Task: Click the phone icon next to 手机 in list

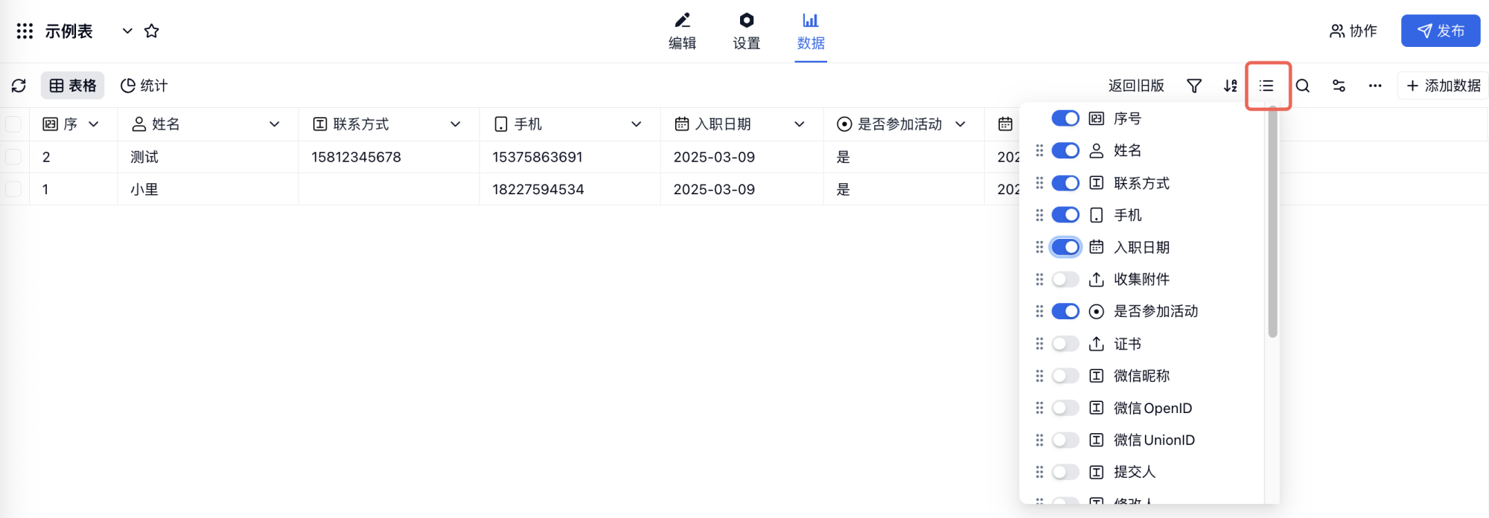Action: click(1097, 215)
